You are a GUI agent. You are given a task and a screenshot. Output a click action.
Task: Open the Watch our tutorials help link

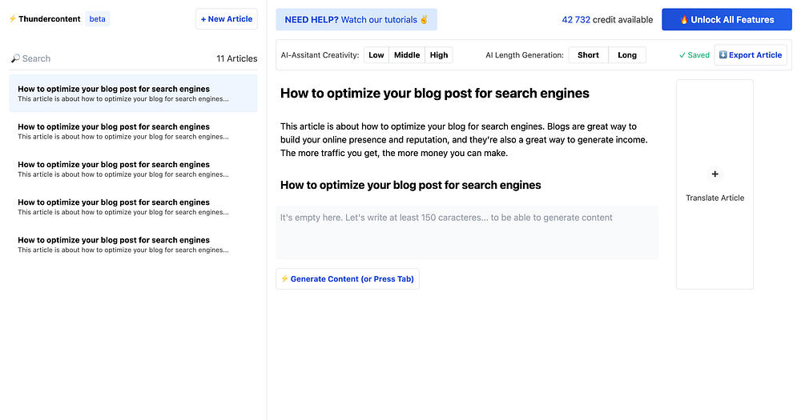pos(356,20)
